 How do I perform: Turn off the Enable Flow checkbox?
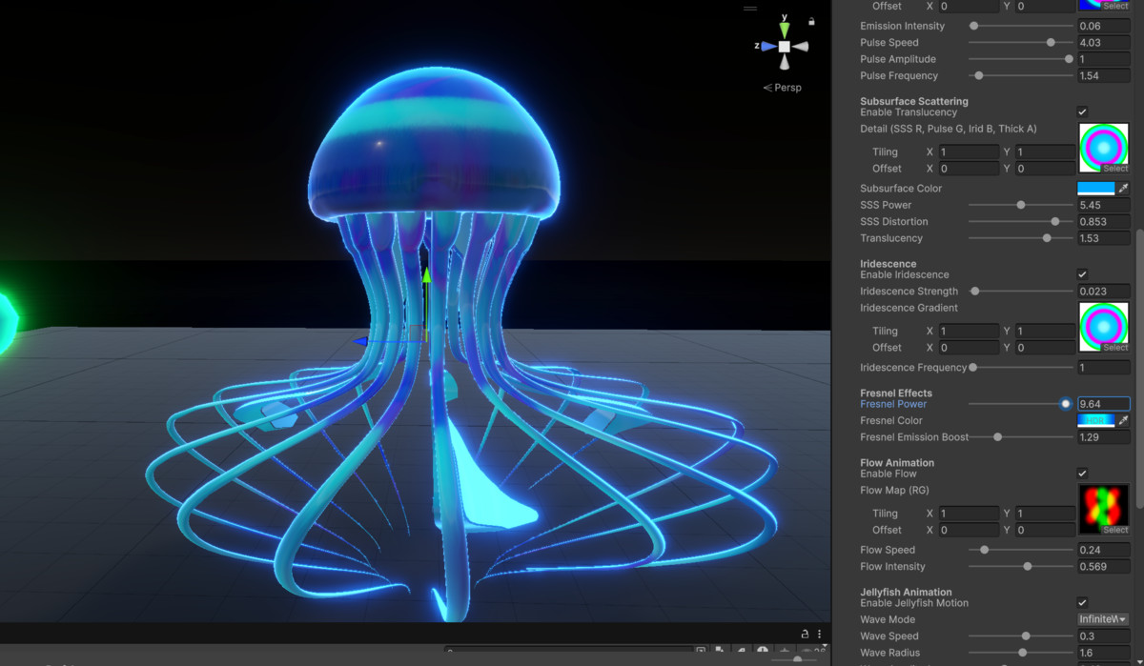point(1082,474)
